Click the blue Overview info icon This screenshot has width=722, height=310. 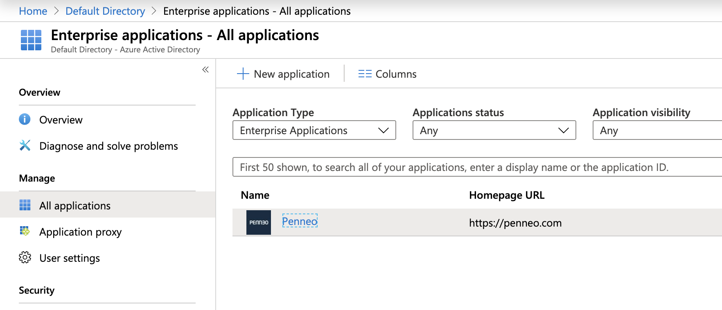pyautogui.click(x=25, y=119)
